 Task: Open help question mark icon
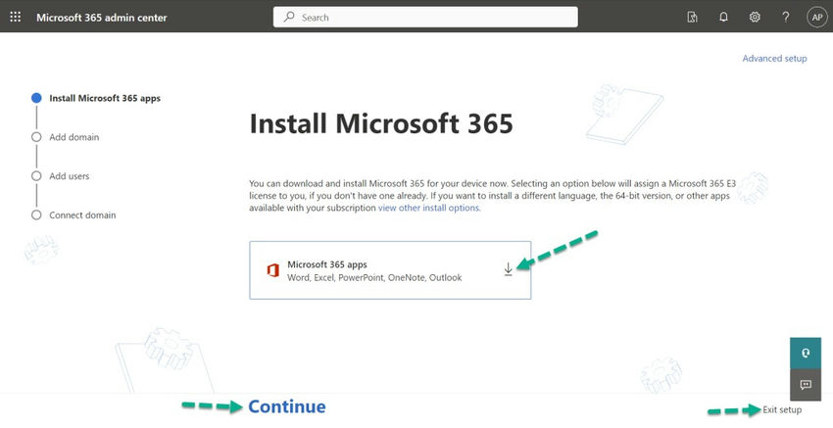786,17
